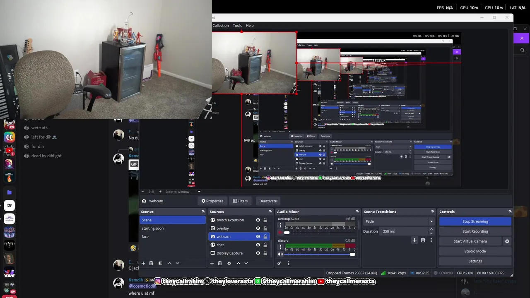The height and width of the screenshot is (298, 530).
Task: Open webcam Properties button
Action: coord(212,201)
